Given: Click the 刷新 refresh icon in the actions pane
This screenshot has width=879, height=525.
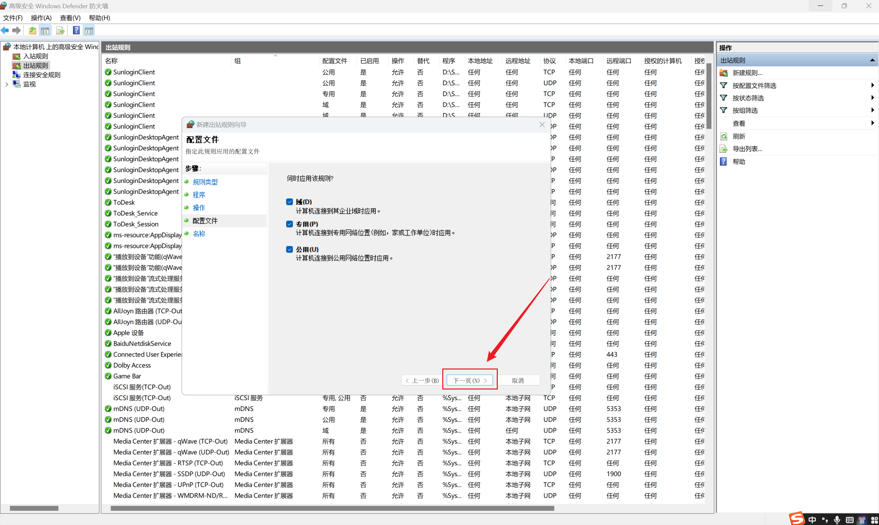Looking at the screenshot, I should point(724,136).
